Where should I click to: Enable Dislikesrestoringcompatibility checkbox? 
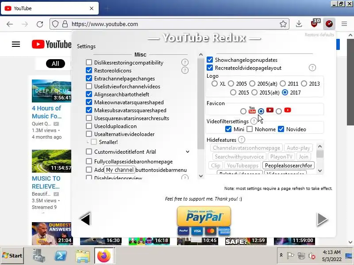[89, 62]
